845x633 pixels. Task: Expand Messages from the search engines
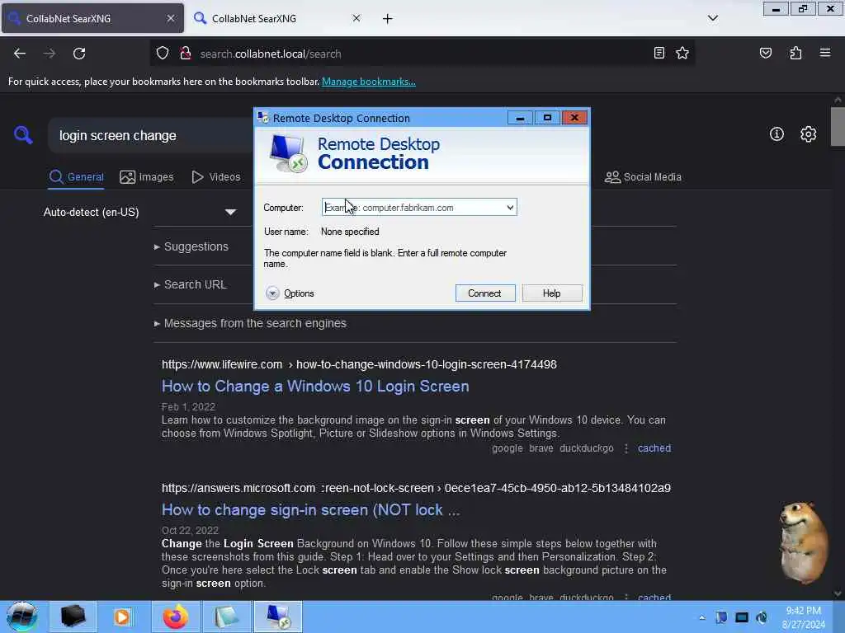point(250,323)
